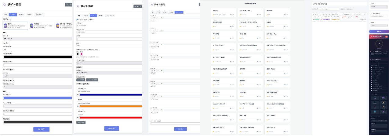This screenshot has height=137, width=389.
Task: Open the 表示モード dropdown
Action: [x=109, y=73]
